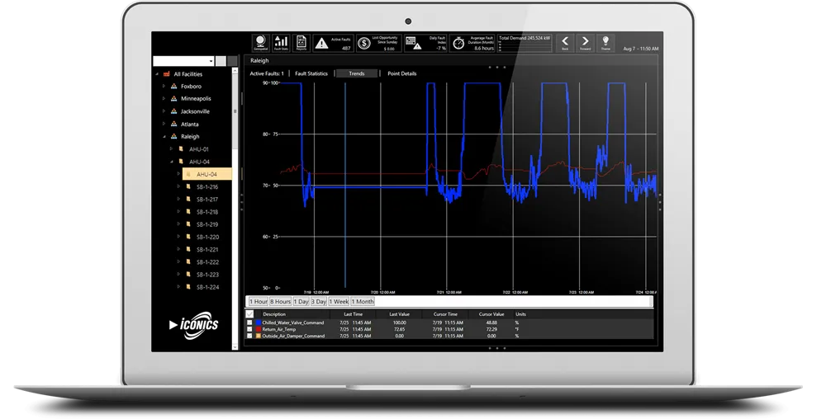Click the blue Chilled_Water_Valve_Command color swatch
The image size is (826, 419).
[x=258, y=322]
